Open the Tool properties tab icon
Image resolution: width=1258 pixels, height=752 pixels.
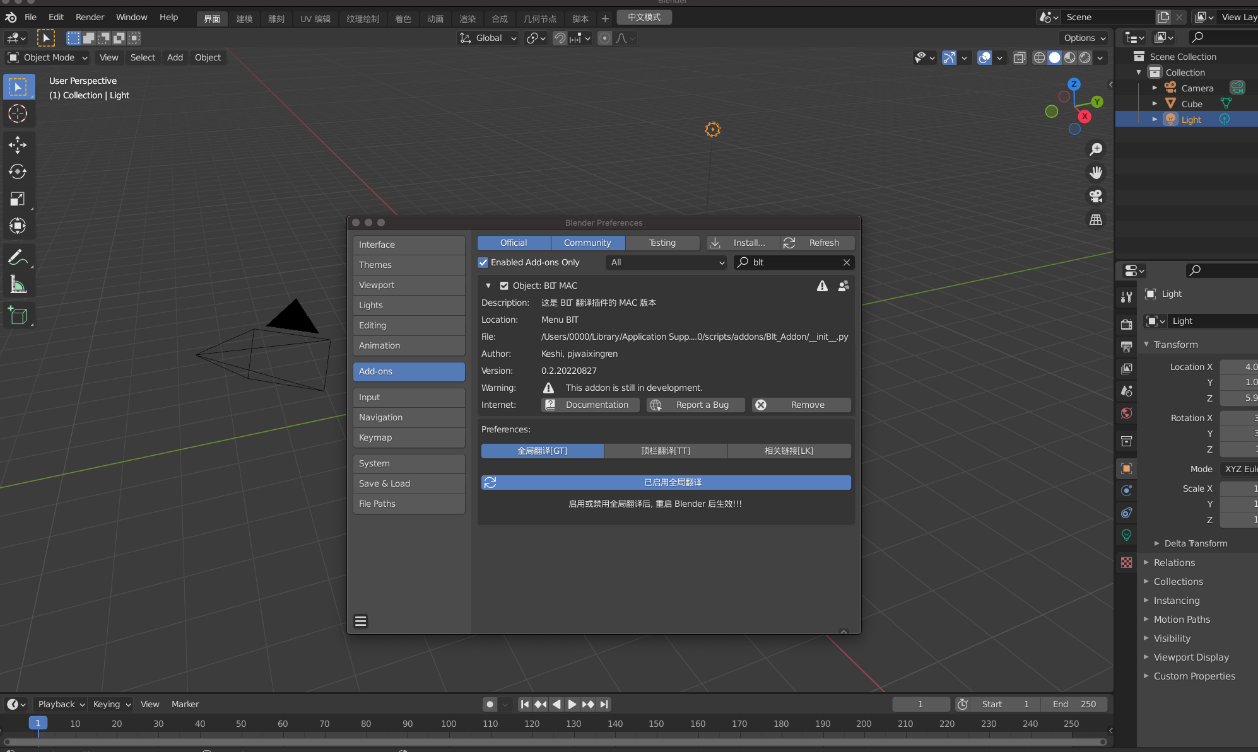tap(1126, 297)
